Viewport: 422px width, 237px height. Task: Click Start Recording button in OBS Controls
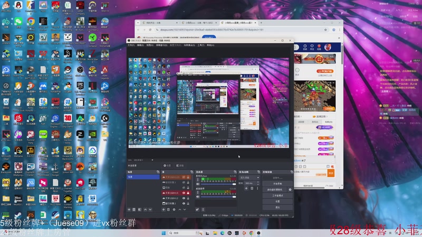[x=277, y=183]
